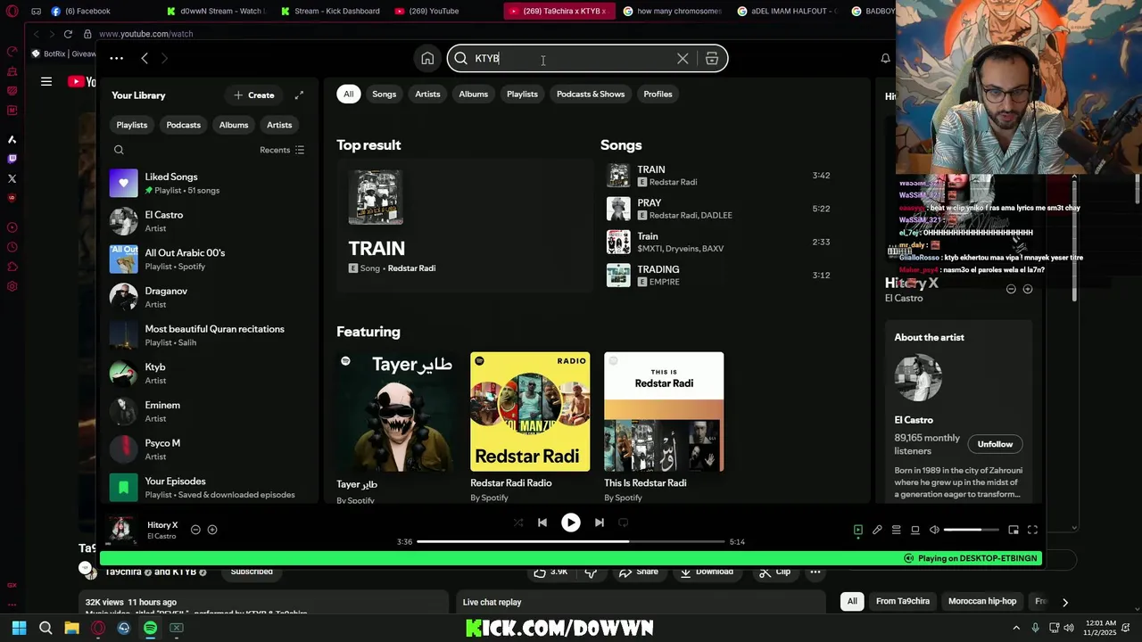1142x642 pixels.
Task: Filter library by Artists chip
Action: click(x=279, y=125)
